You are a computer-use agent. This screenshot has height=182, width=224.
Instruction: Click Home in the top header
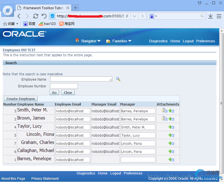(175, 41)
